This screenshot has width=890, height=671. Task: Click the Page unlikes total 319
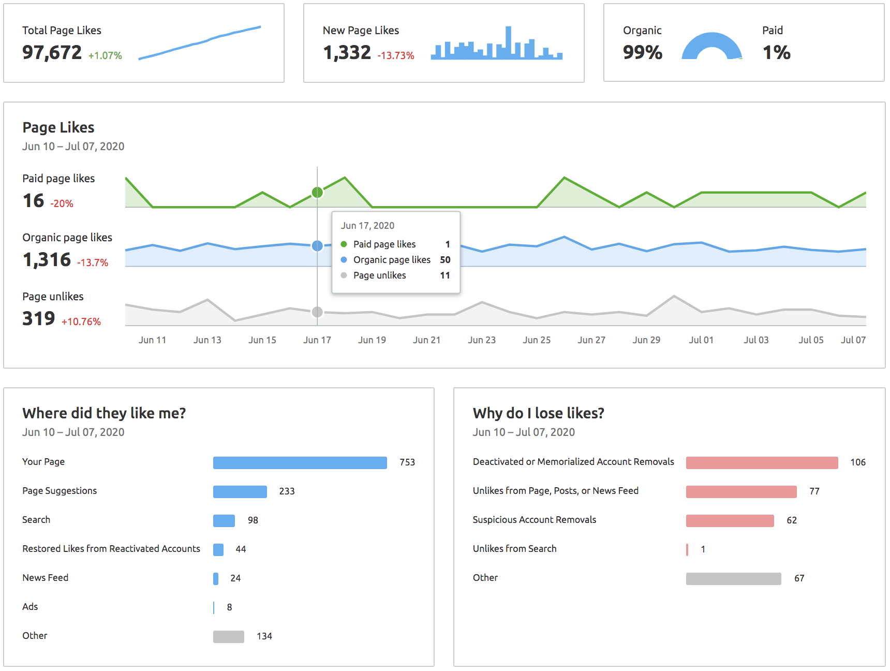click(x=39, y=318)
